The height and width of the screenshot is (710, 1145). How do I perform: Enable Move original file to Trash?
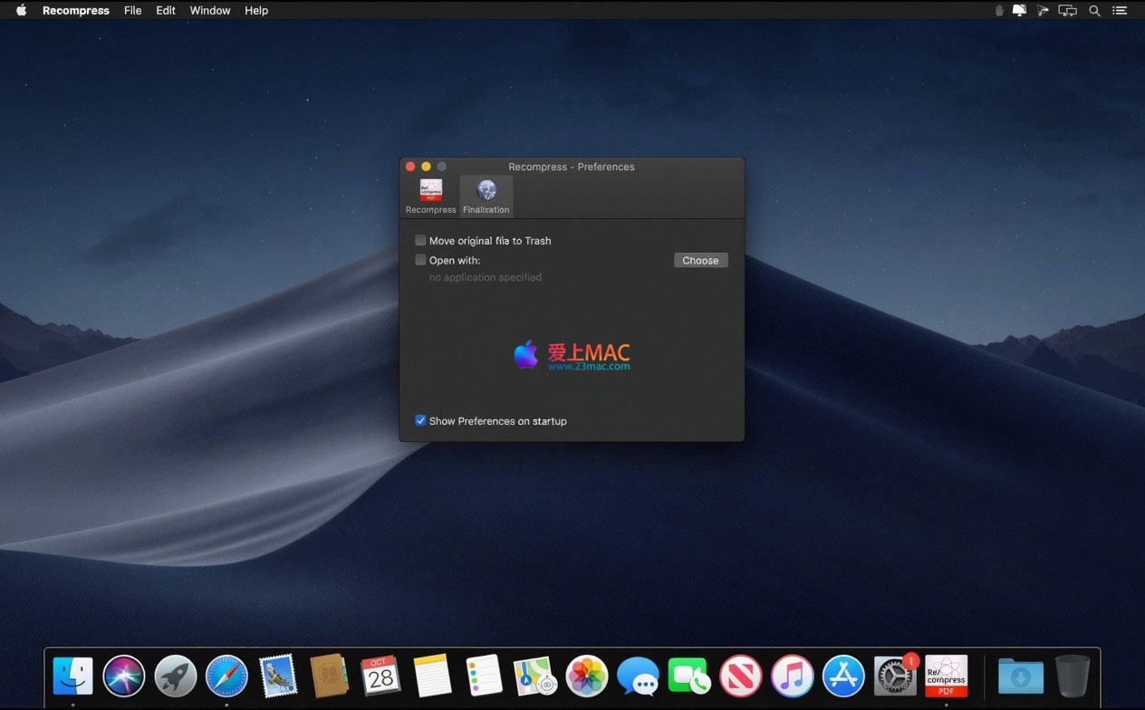coord(420,241)
